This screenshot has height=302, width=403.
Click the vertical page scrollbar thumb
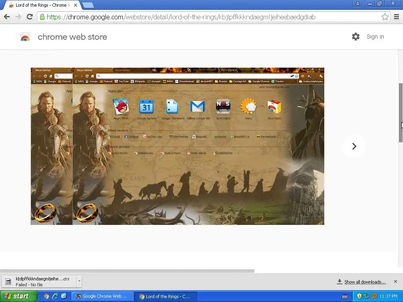401,113
